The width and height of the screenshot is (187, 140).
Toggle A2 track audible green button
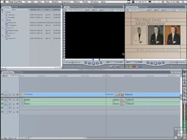tap(2, 104)
